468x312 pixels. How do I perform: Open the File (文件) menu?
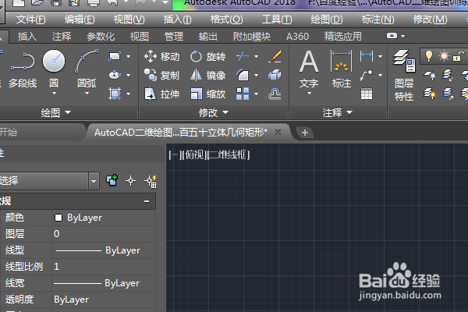point(30,19)
